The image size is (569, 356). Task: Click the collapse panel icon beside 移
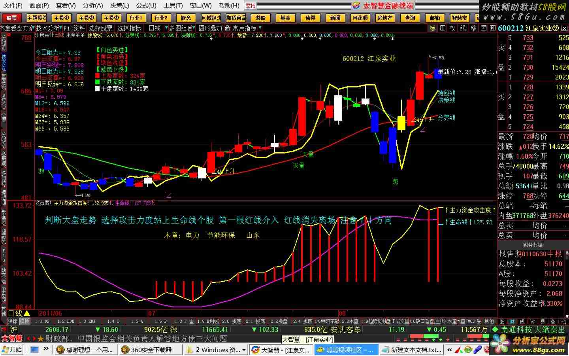[483, 28]
